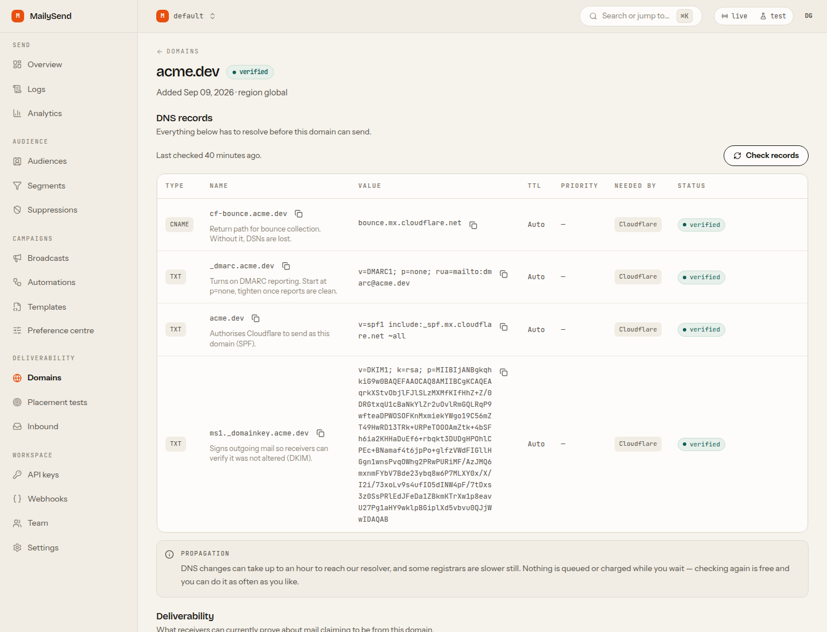This screenshot has height=632, width=827.
Task: Click the Logs sidebar icon
Action: (x=17, y=89)
